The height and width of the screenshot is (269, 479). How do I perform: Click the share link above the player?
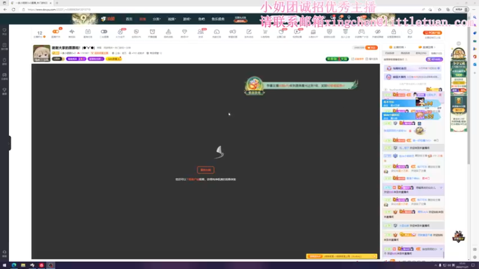pyautogui.click(x=357, y=59)
